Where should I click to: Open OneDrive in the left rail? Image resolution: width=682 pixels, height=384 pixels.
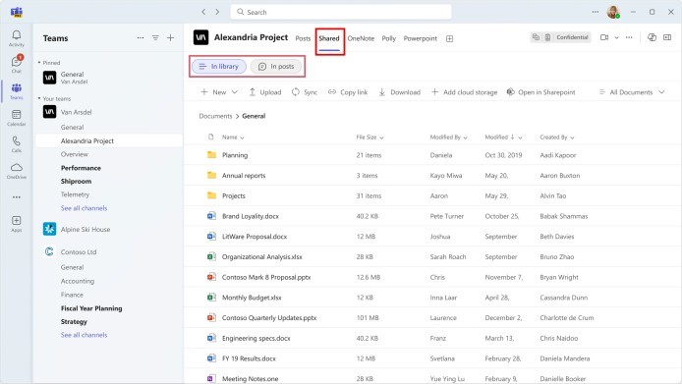pos(17,171)
